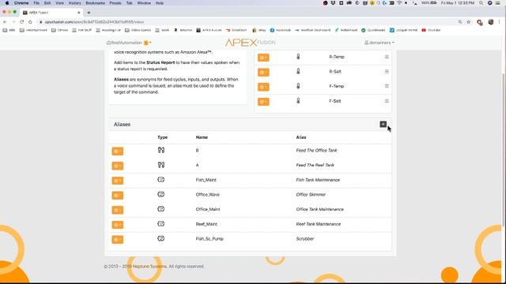Follow the Neptune Systems footer link
506x284 pixels.
149,267
